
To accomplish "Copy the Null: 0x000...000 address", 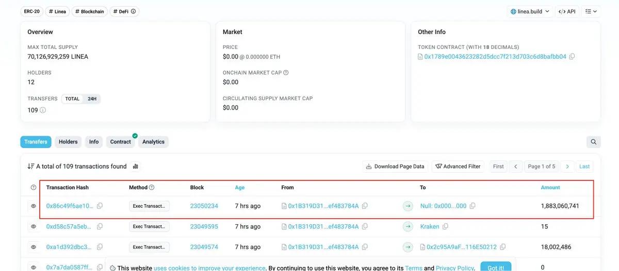I will 473,206.
